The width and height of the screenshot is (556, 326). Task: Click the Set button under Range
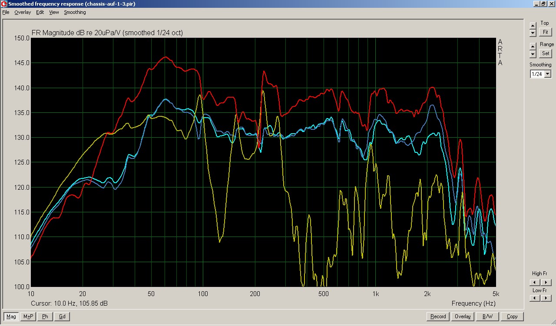pyautogui.click(x=545, y=53)
